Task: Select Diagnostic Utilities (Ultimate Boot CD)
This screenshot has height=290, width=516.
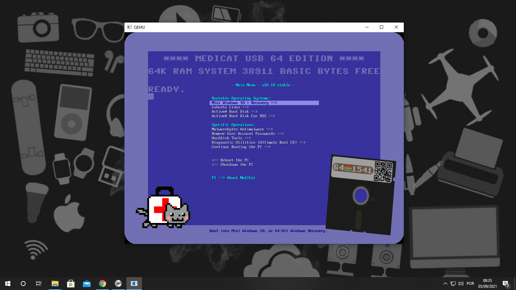Action: tap(258, 142)
